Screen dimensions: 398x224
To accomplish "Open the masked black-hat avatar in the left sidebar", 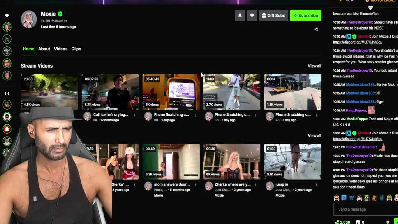I will 7,117.
